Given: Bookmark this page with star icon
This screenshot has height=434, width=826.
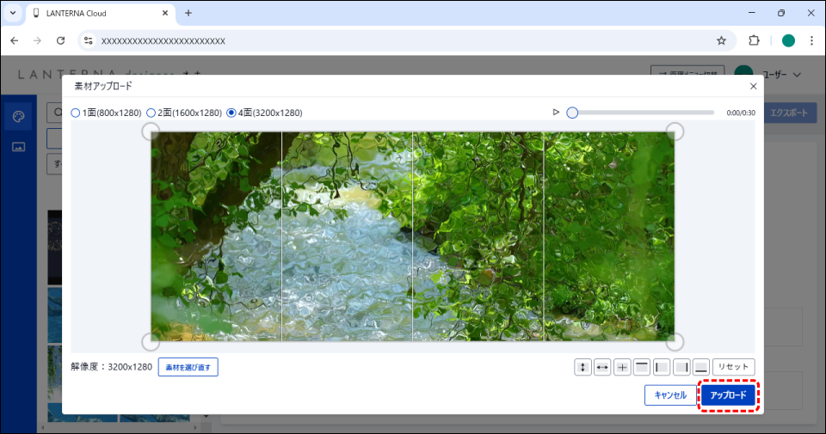Looking at the screenshot, I should point(722,40).
